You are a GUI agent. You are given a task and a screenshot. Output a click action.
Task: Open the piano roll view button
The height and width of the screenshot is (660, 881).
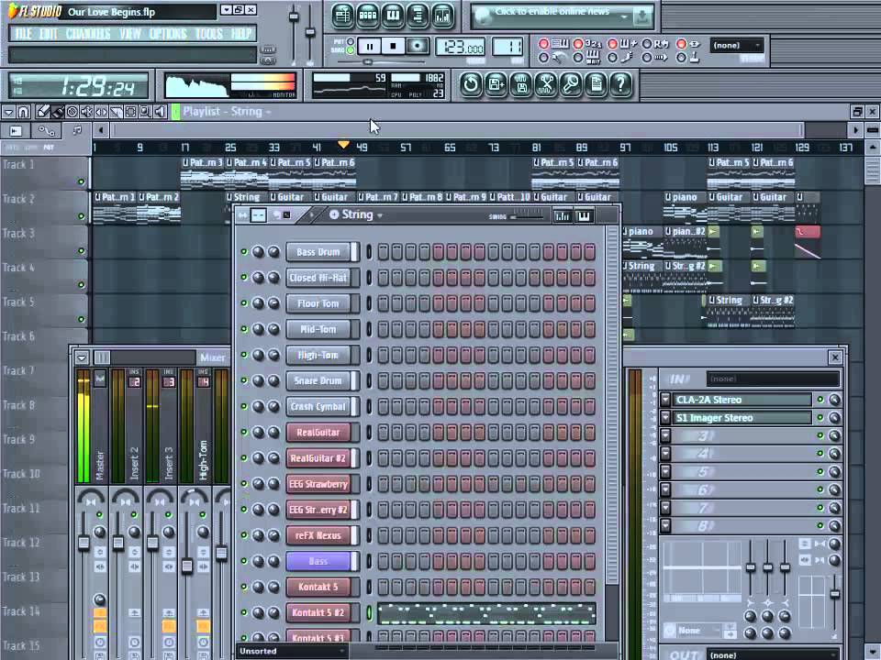[x=393, y=16]
